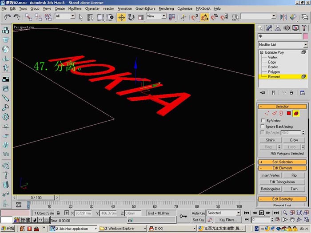Open the Rendering menu
The width and height of the screenshot is (311, 233).
[x=166, y=8]
